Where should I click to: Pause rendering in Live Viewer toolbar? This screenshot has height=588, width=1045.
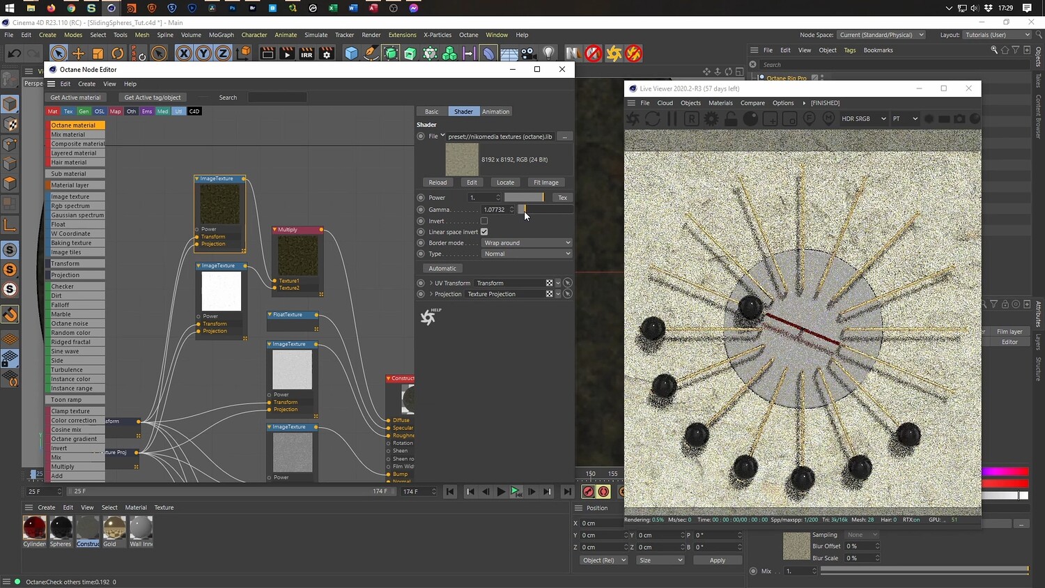[672, 119]
